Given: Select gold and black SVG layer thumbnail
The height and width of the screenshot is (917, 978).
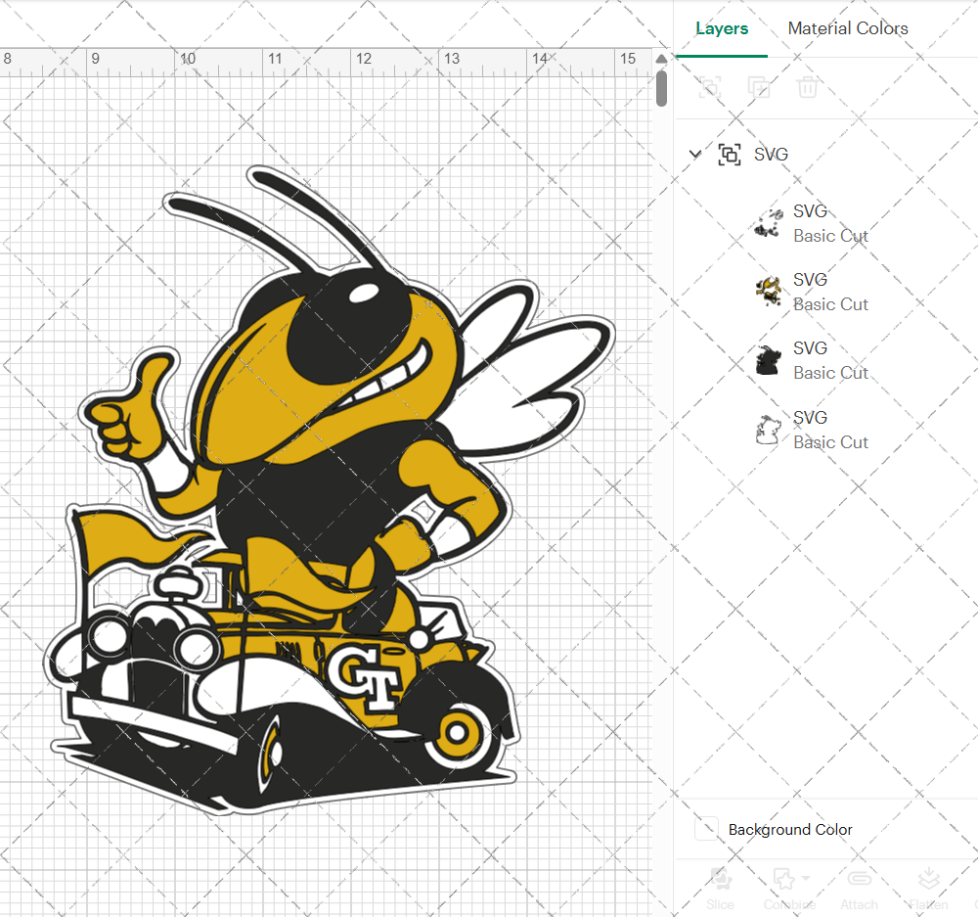Looking at the screenshot, I should [x=769, y=293].
